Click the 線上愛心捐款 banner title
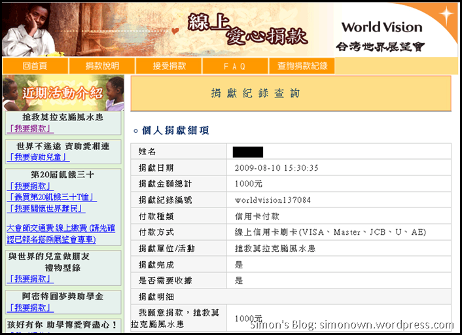The image size is (462, 335). (x=247, y=29)
